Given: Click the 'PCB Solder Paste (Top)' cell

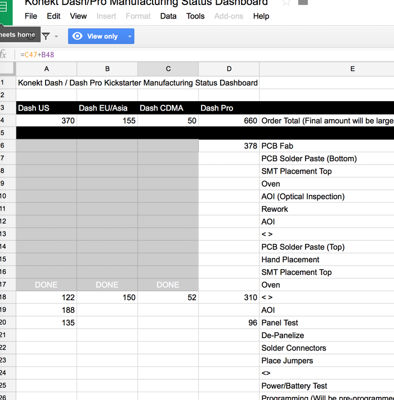Looking at the screenshot, I should [x=327, y=247].
